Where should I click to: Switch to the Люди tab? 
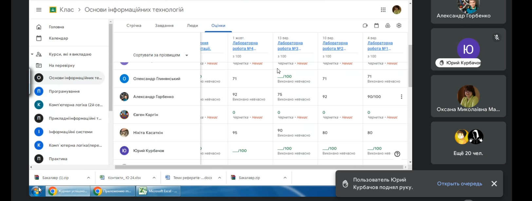193,26
